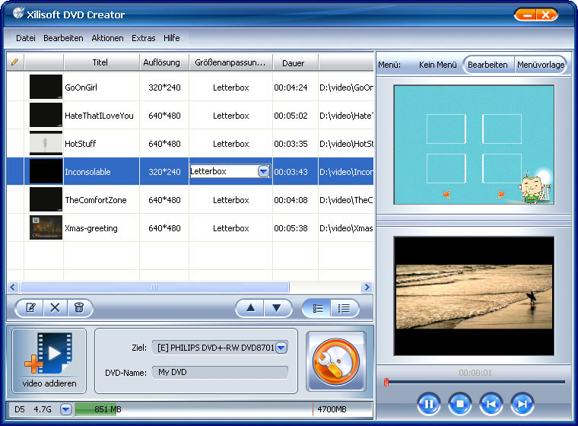Click the X remove-selected icon
578x426 pixels.
coord(55,307)
